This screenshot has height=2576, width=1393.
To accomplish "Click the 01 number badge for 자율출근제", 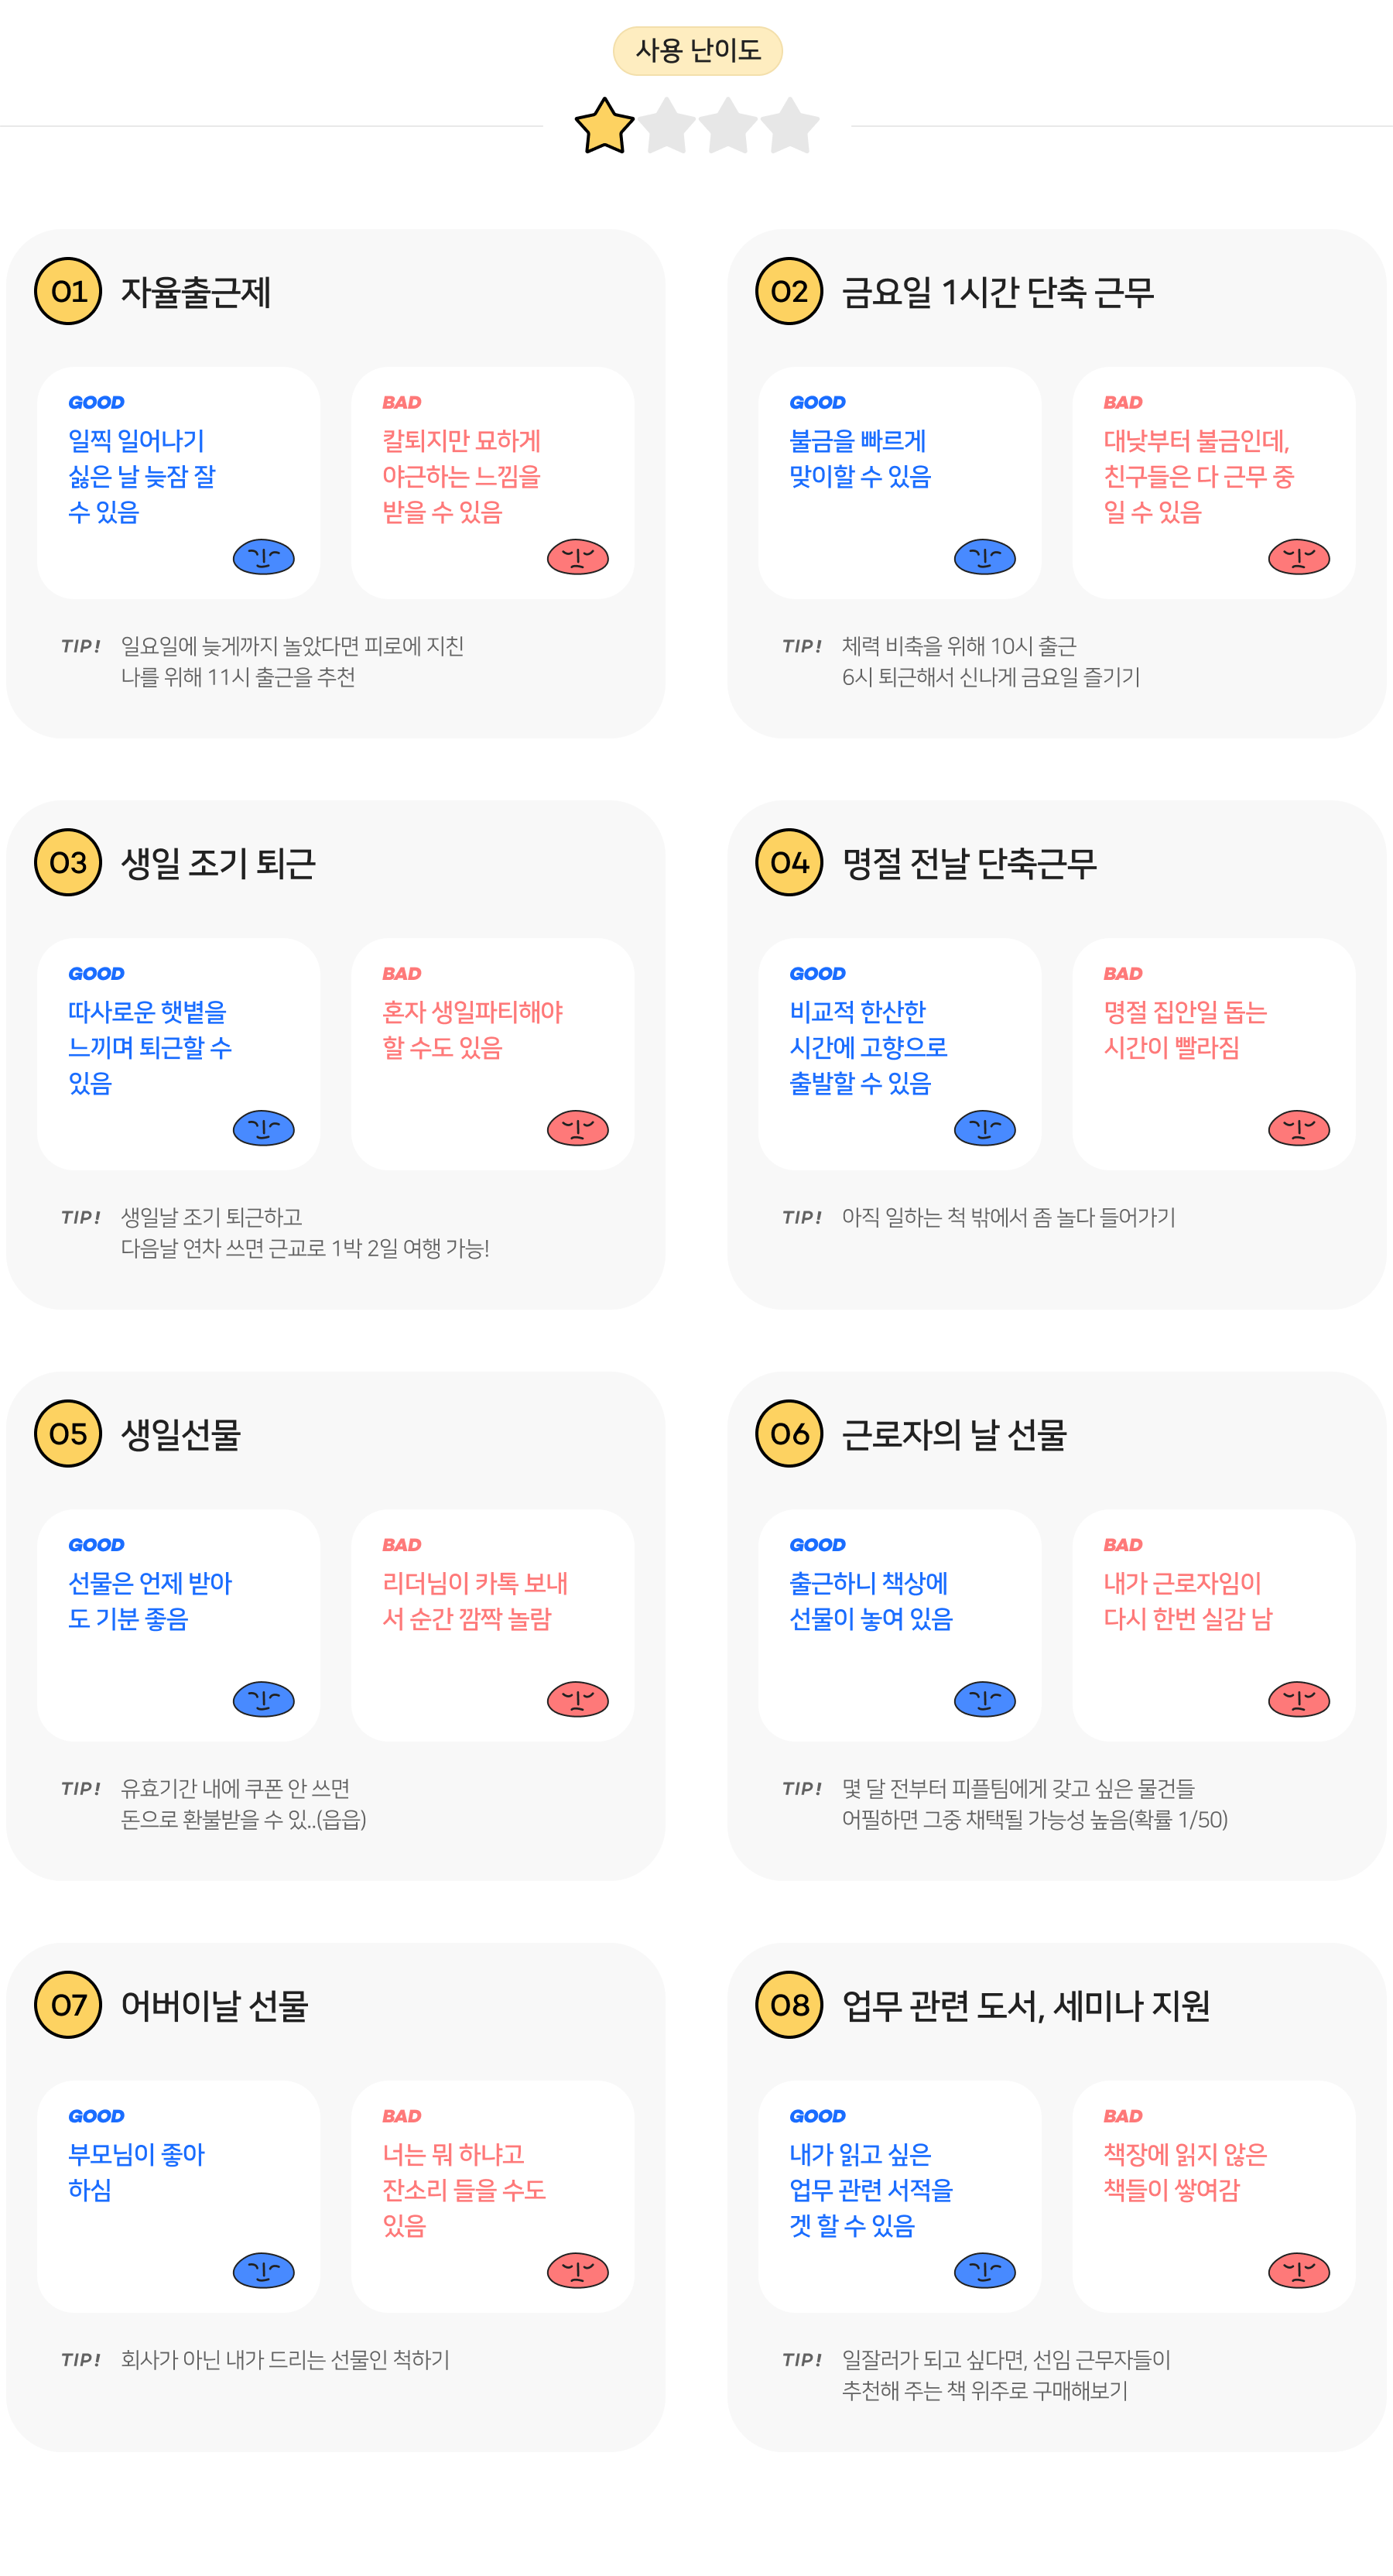I will click(68, 291).
